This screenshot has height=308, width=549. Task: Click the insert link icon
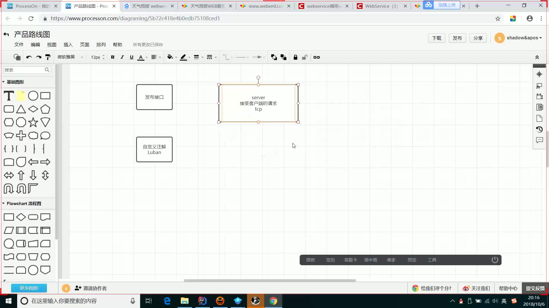[317, 57]
